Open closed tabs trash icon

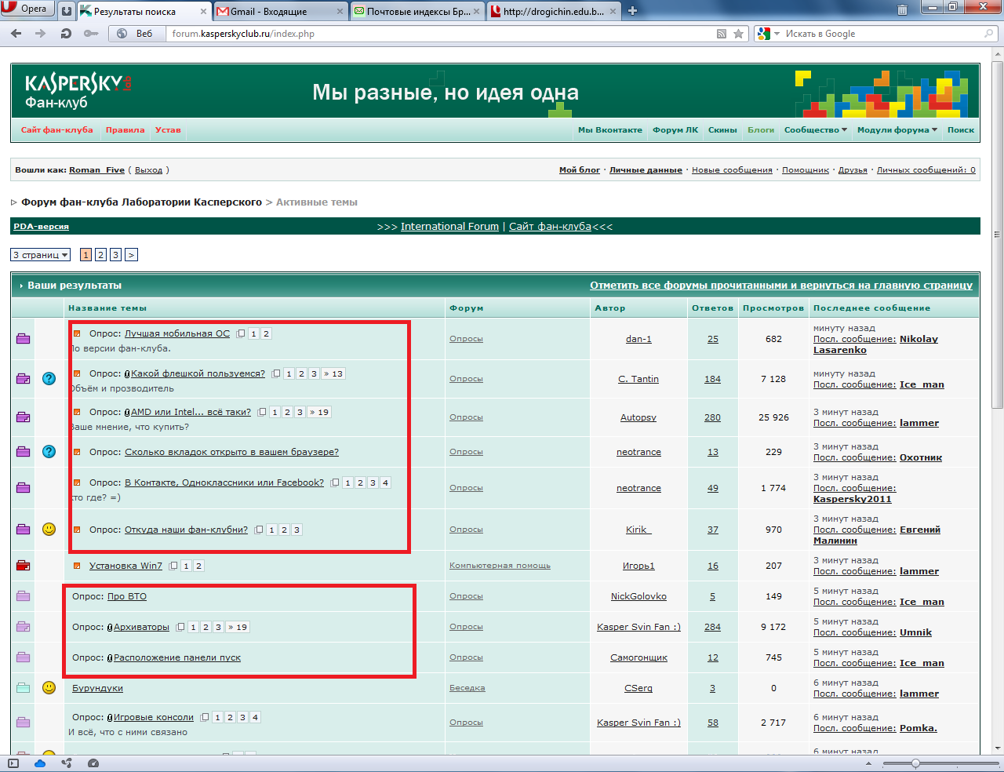[903, 10]
